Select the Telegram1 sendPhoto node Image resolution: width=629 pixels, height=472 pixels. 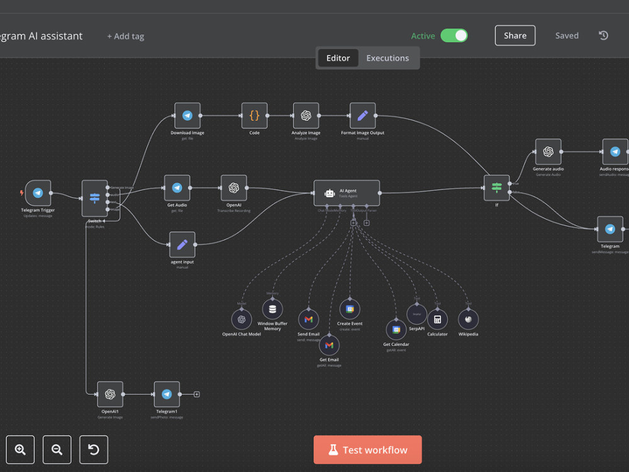(x=167, y=394)
